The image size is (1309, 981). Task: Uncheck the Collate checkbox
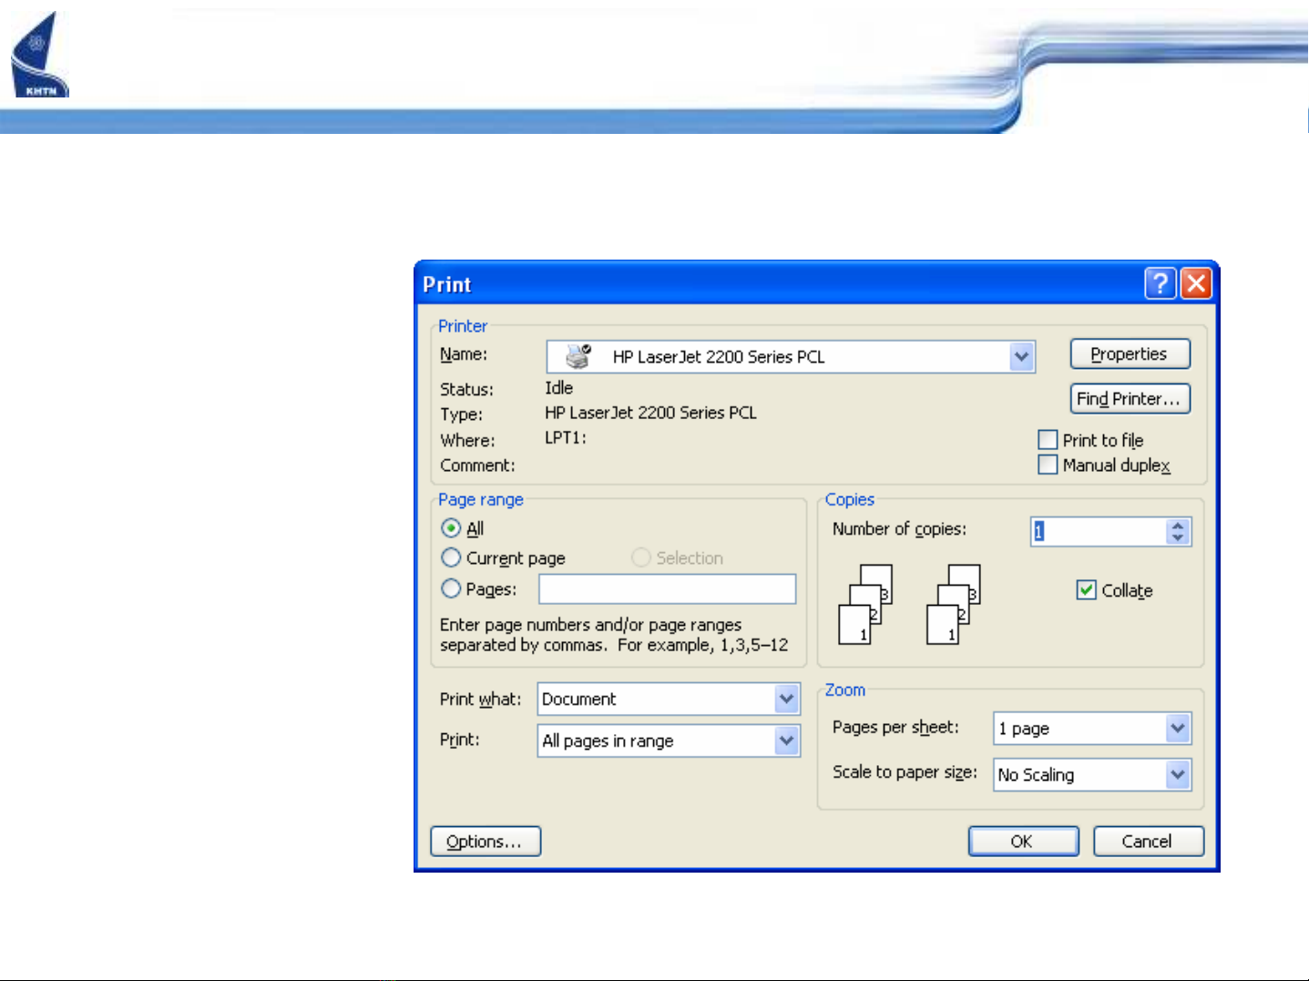click(1086, 590)
